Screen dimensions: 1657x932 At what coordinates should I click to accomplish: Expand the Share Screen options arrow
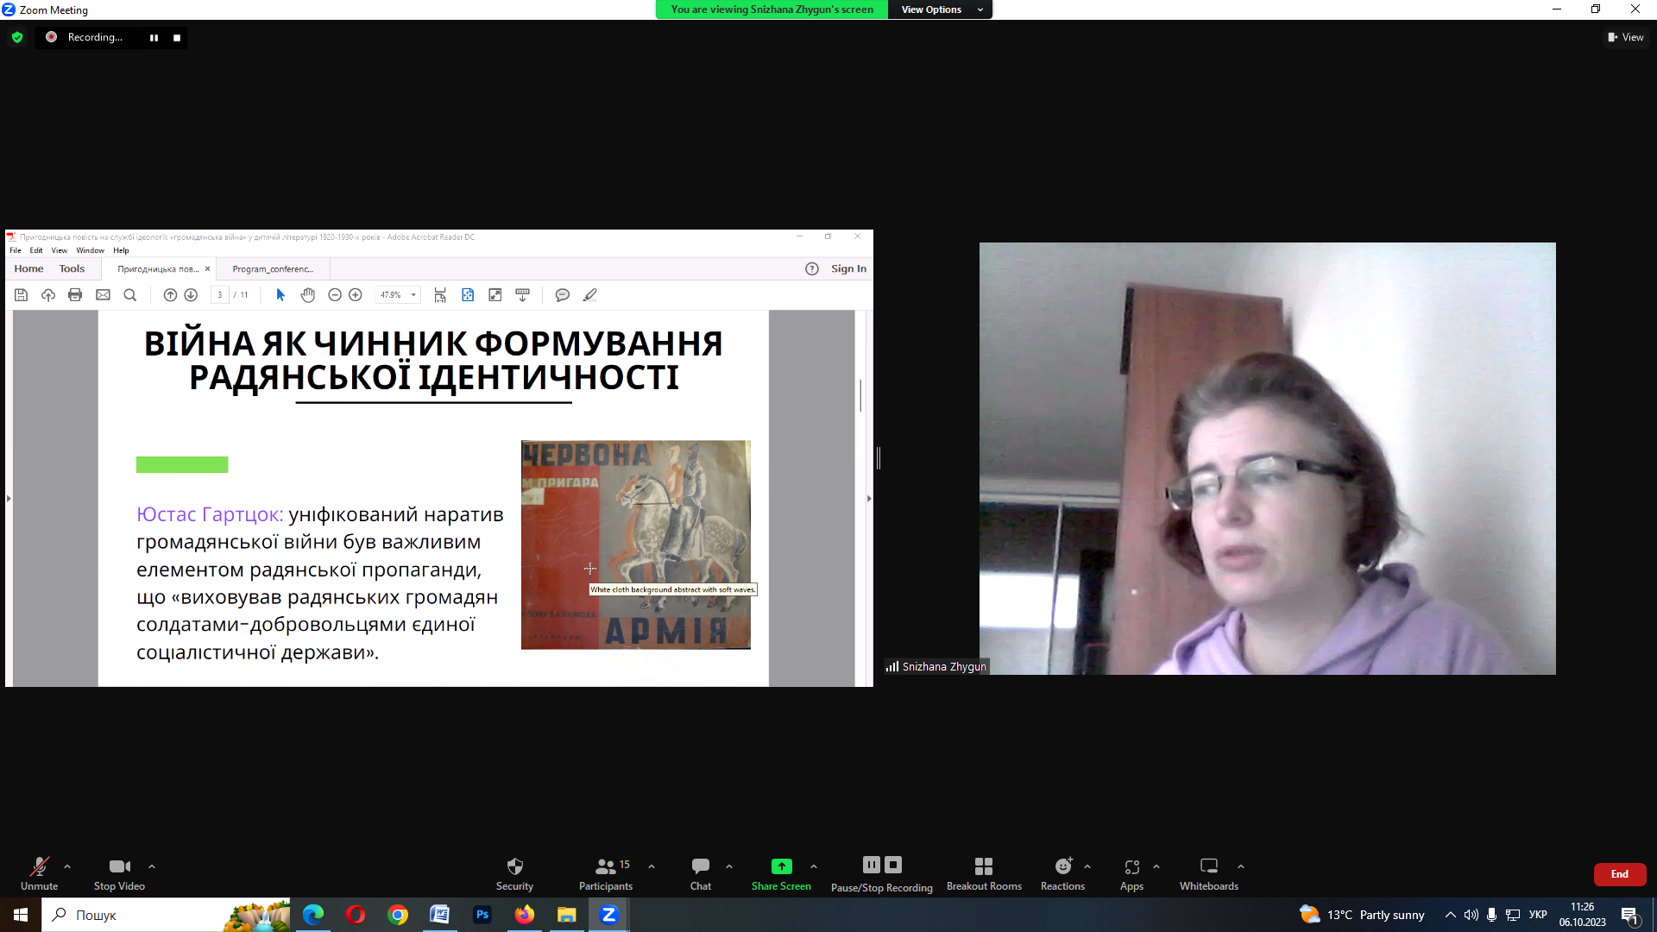pos(814,866)
